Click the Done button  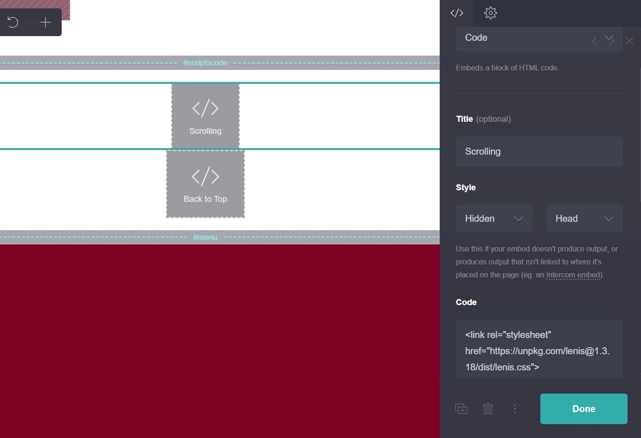tap(583, 409)
